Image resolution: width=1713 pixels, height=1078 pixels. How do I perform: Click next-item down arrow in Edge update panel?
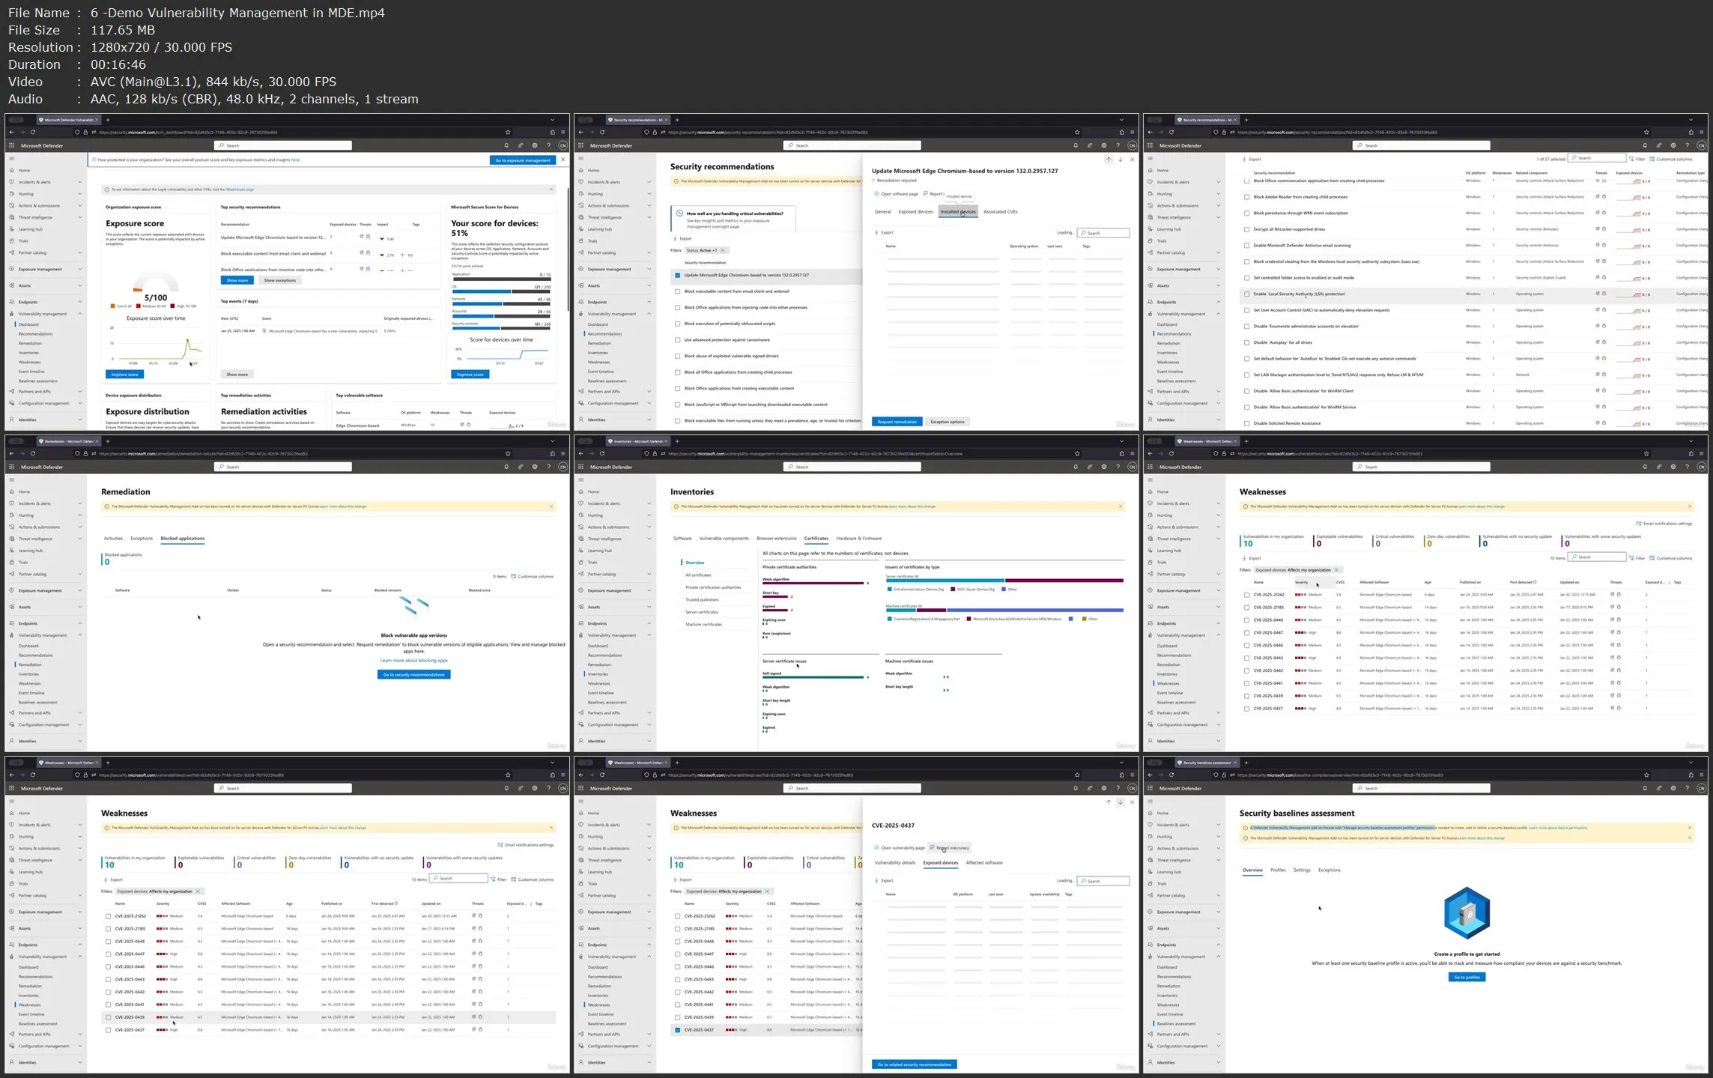tap(1121, 160)
